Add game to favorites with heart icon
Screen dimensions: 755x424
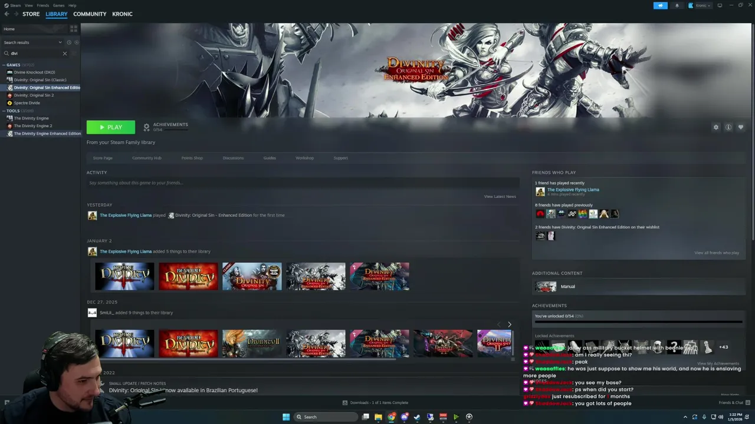click(741, 127)
